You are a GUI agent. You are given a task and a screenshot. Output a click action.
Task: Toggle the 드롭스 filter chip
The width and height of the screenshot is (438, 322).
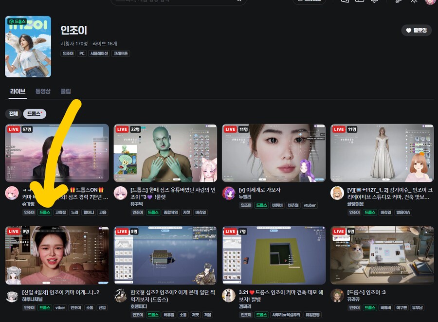pos(34,113)
